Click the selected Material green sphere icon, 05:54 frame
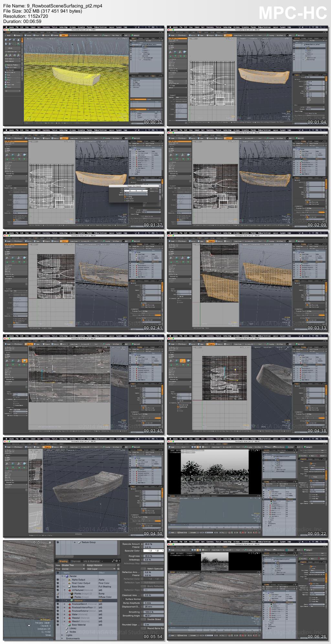Viewport: 331px width, 644px height. (72, 601)
